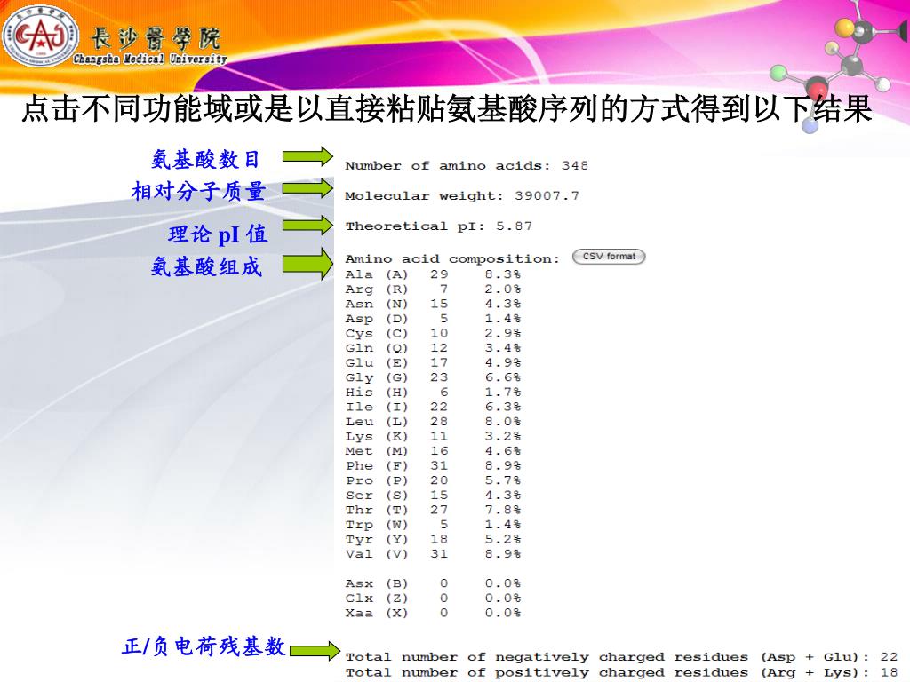Select the Xaa (X) row
910x682 pixels.
point(433,613)
